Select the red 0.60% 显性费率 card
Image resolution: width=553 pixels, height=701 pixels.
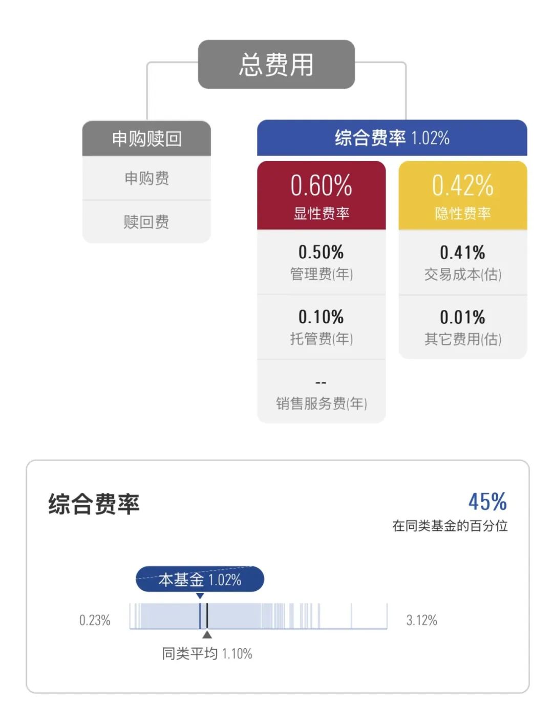pos(321,195)
